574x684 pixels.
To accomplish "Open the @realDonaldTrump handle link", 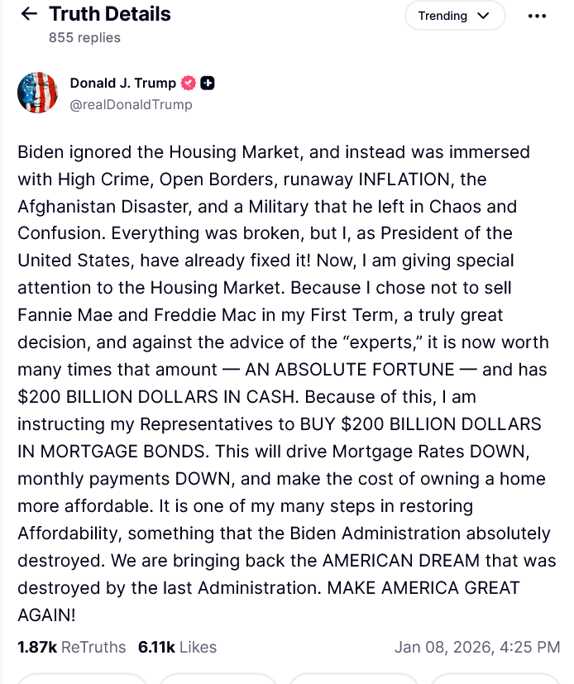I will coord(131,104).
